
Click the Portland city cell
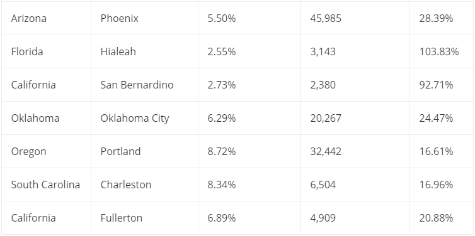click(x=144, y=151)
